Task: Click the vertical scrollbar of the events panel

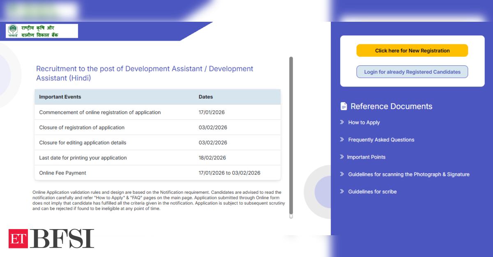Action: pyautogui.click(x=291, y=135)
